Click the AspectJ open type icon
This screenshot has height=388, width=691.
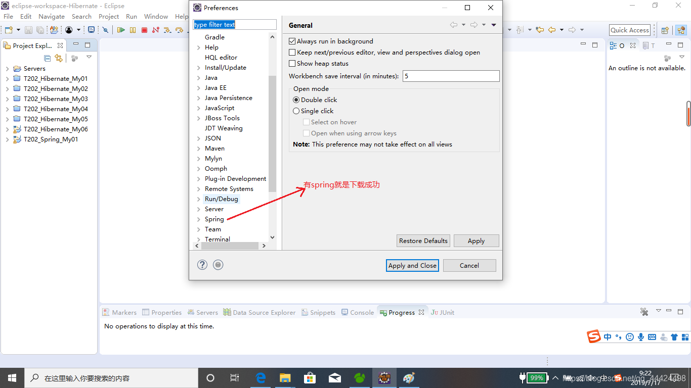[54, 30]
